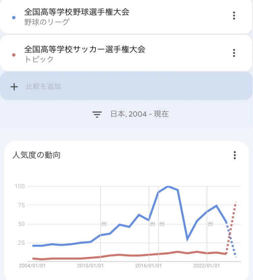253x280 pixels.
Task: Edit the 全国高等学校サッカー選手権大会 search term
Action: click(85, 49)
